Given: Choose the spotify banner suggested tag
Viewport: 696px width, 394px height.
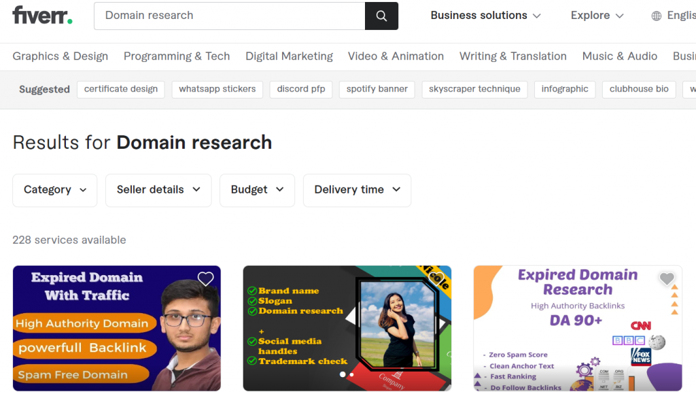Looking at the screenshot, I should tap(377, 89).
